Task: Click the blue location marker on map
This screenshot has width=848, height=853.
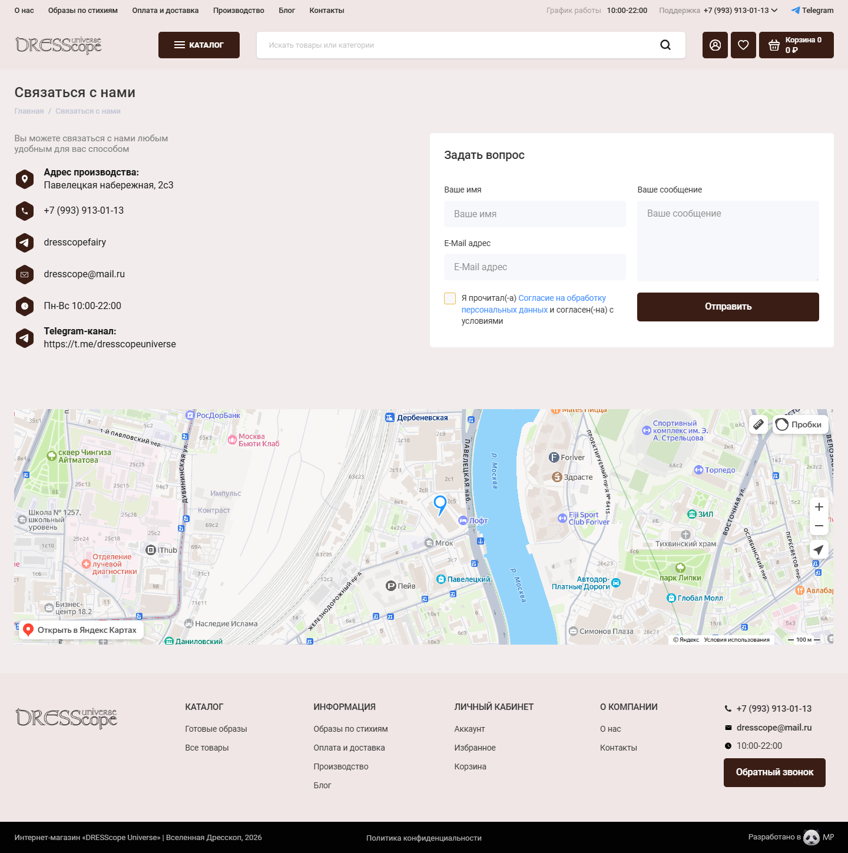Action: click(x=440, y=505)
